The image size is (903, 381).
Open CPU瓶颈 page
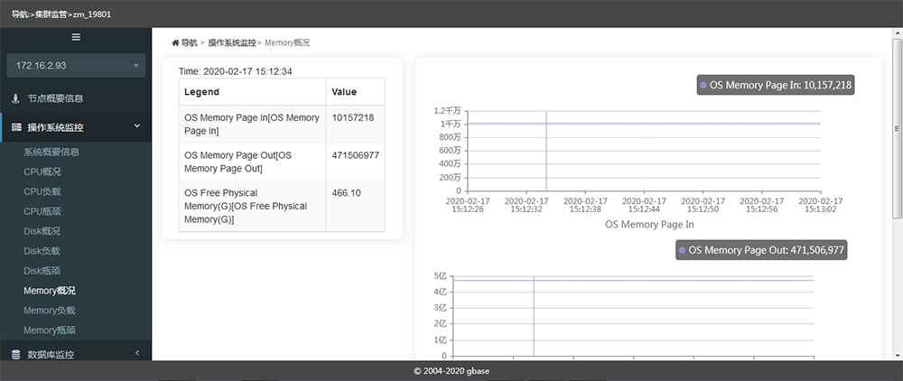tap(42, 211)
